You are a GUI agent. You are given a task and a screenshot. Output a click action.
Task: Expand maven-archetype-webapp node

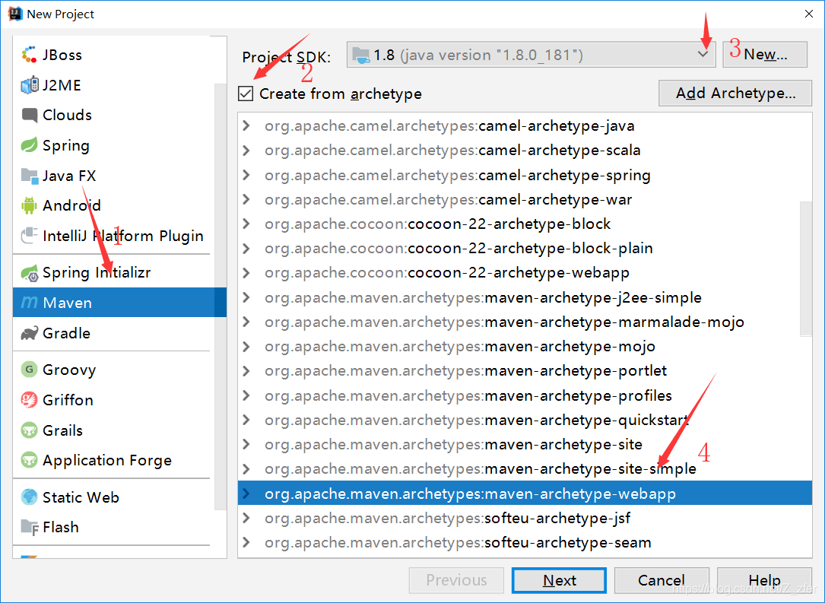pos(246,494)
